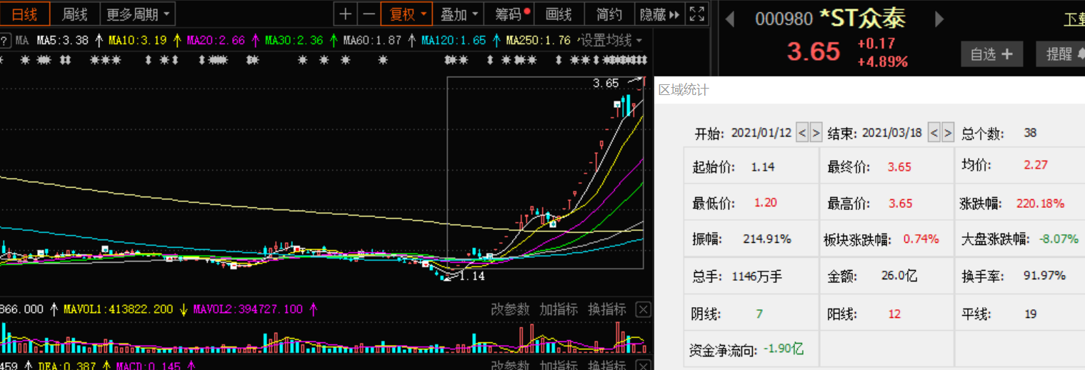
Task: Click the MAVOL2:394727.100 volume label
Action: pyautogui.click(x=249, y=309)
